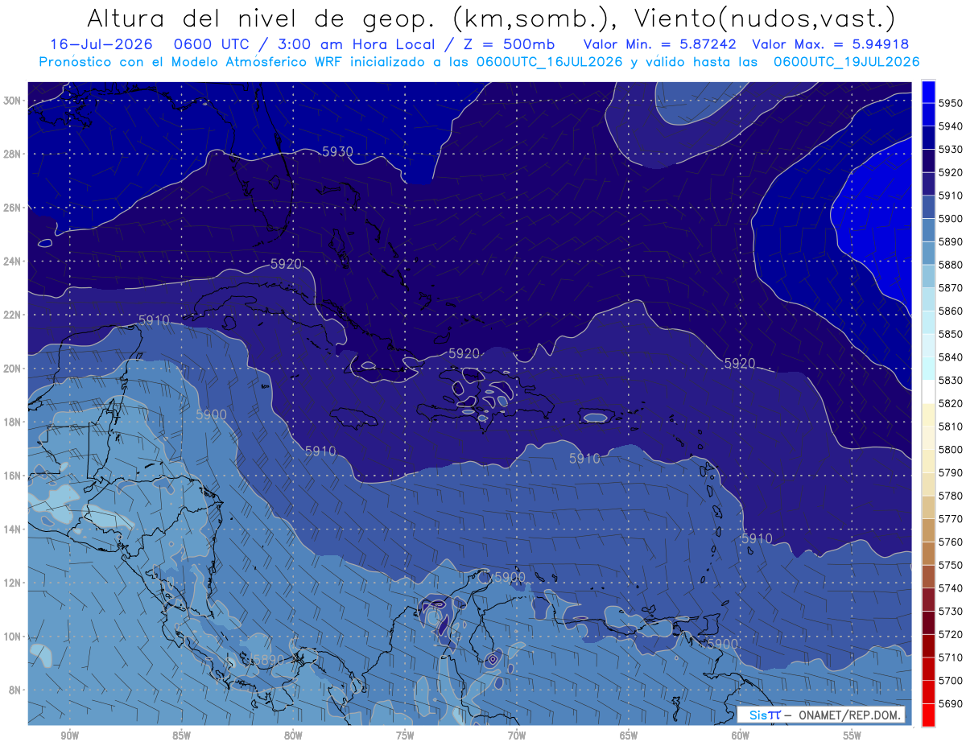Select the date text '16-Jul-2026'

[103, 44]
